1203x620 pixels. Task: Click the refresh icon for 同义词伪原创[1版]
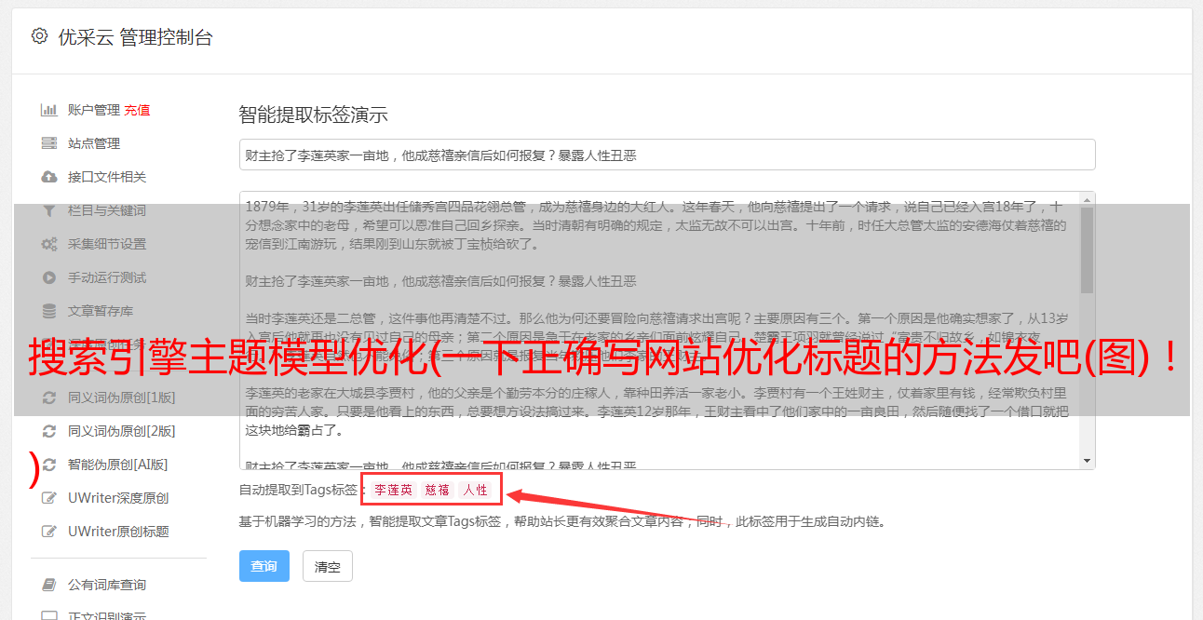coord(49,398)
